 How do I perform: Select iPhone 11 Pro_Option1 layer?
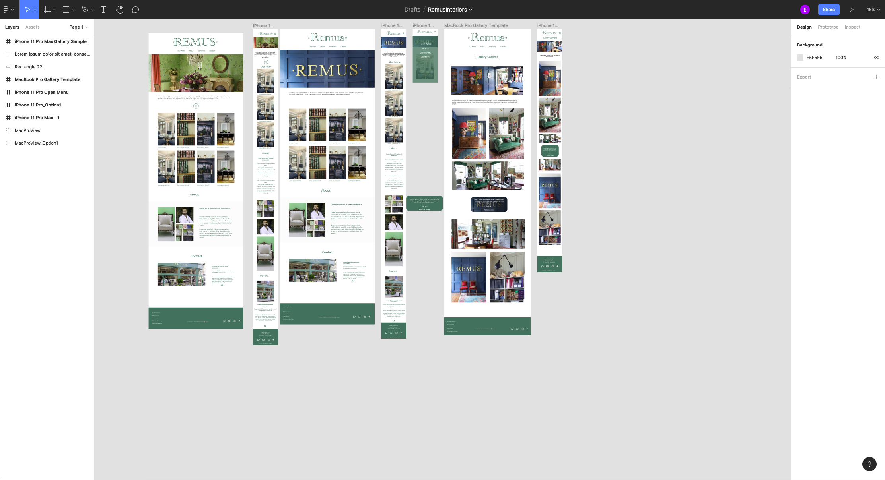click(47, 105)
